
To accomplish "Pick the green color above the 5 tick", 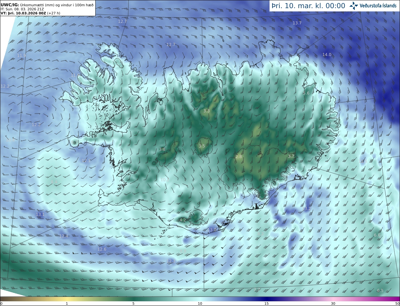I will (x=133, y=299).
